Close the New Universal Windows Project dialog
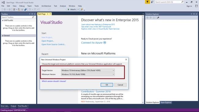 coord(126,60)
